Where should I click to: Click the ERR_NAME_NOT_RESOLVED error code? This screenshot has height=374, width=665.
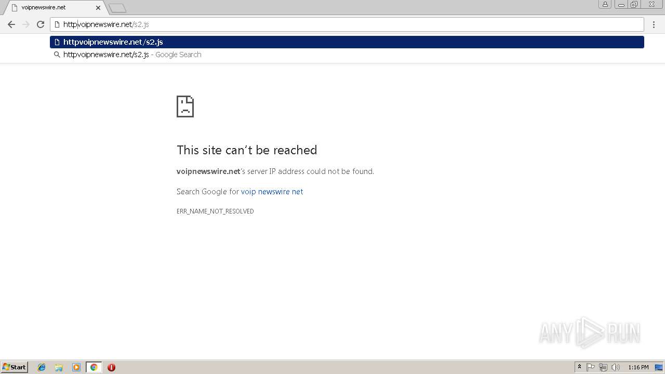pyautogui.click(x=215, y=211)
